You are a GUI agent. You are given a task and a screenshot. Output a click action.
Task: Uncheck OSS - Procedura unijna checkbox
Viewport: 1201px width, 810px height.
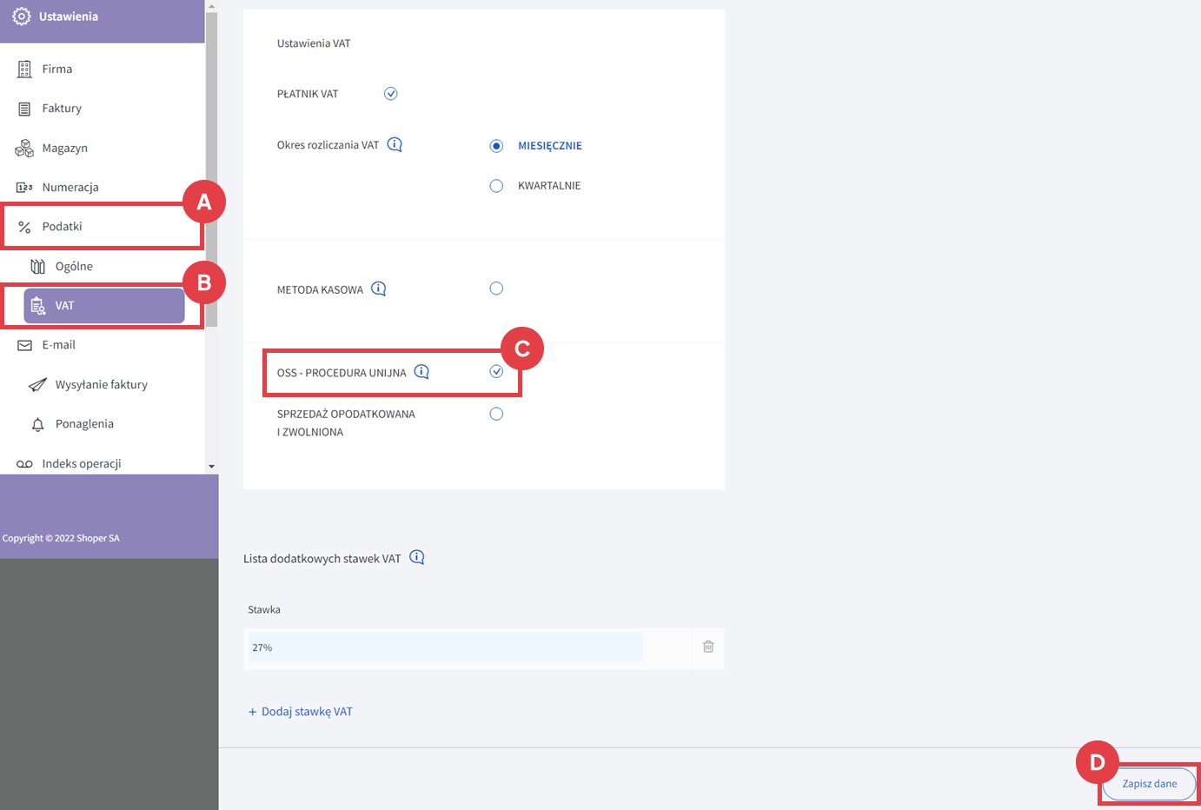(496, 372)
